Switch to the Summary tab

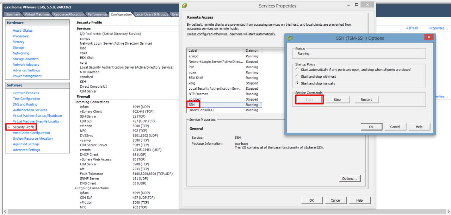[13, 14]
